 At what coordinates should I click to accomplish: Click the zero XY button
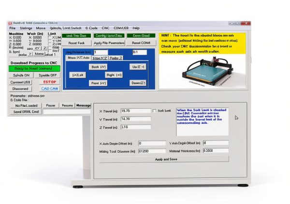pos(37,48)
